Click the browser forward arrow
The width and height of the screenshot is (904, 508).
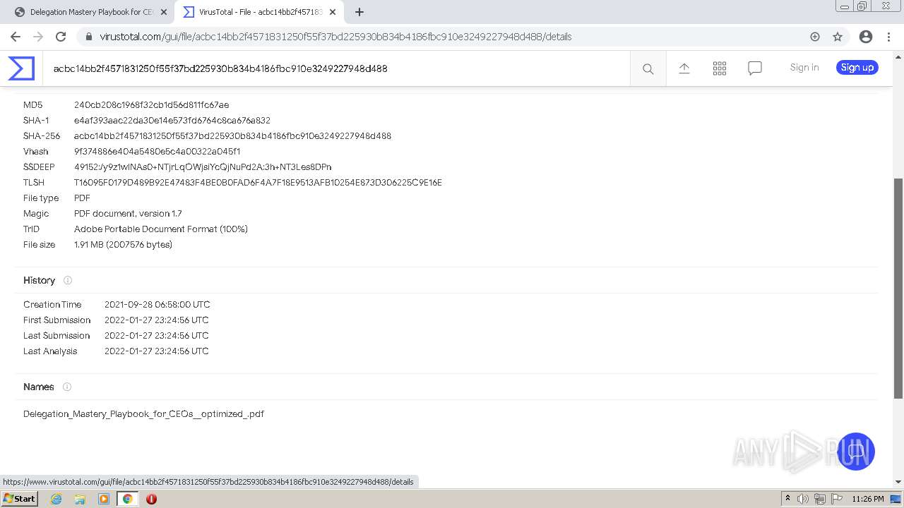(x=38, y=37)
